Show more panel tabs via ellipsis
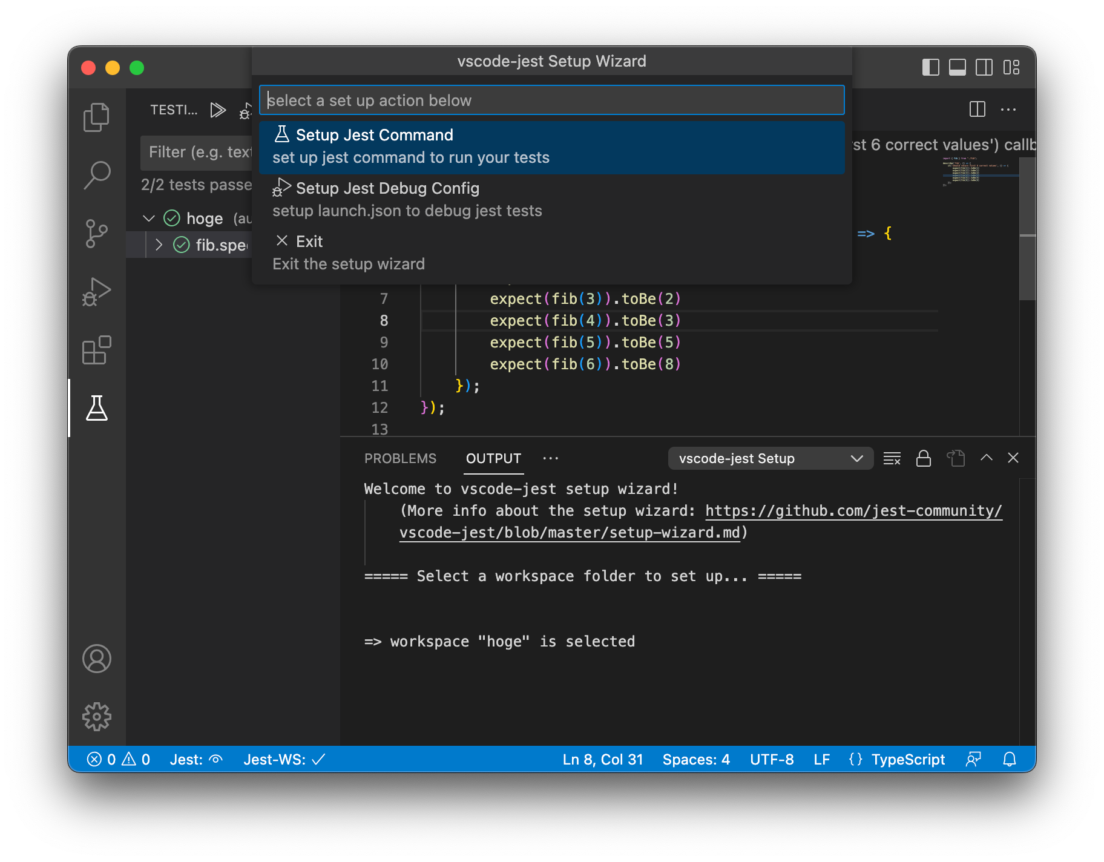Viewport: 1104px width, 862px height. (551, 458)
